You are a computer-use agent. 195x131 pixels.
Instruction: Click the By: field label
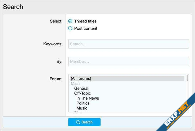click(x=59, y=61)
